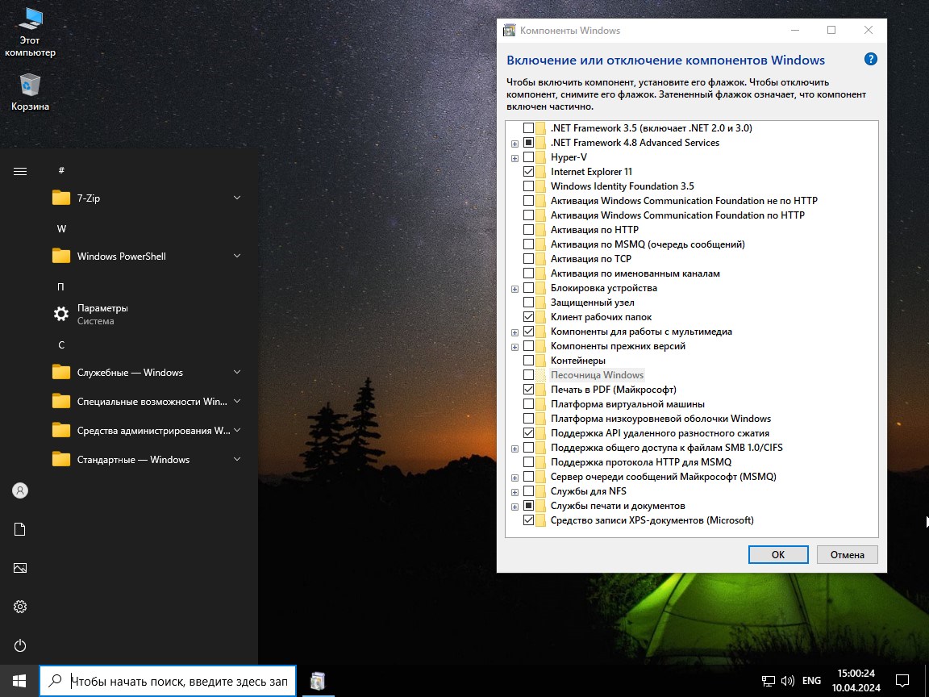929x697 pixels.
Task: Click the Контейнеры folder icon
Action: point(541,361)
